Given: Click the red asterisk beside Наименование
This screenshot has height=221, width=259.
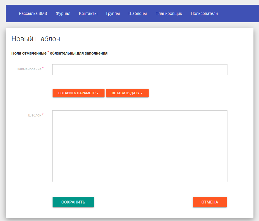Looking at the screenshot, I should tap(43, 68).
